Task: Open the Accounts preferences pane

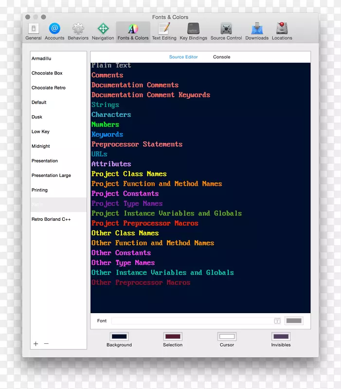Action: click(54, 31)
